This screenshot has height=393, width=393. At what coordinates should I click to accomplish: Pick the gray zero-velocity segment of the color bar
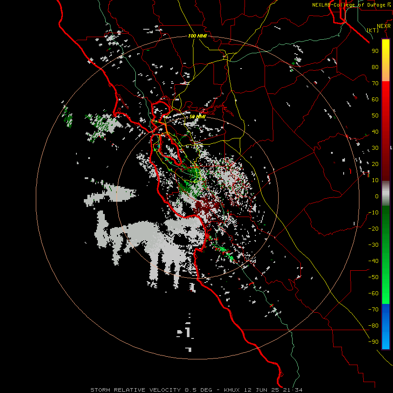[386, 193]
